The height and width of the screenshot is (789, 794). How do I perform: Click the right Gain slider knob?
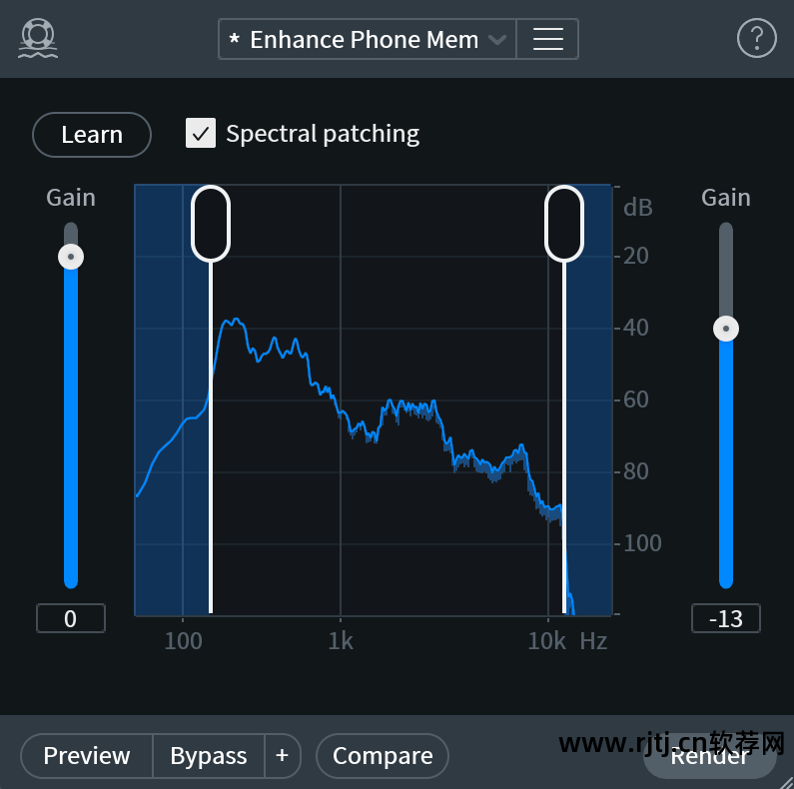point(726,328)
